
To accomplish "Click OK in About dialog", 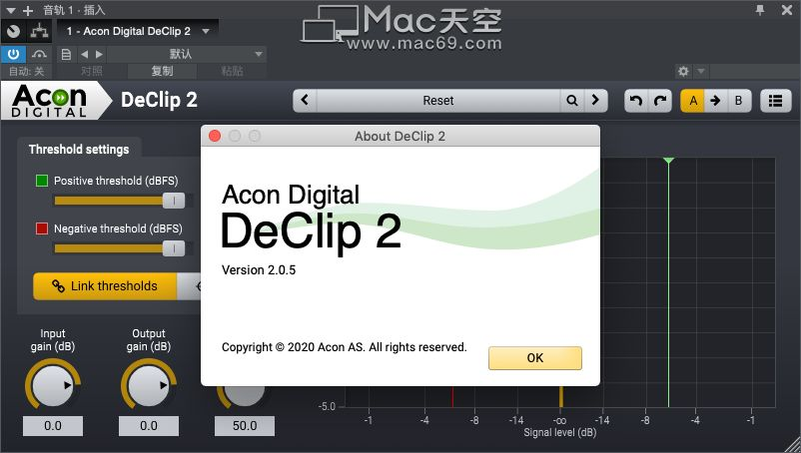I will (535, 358).
